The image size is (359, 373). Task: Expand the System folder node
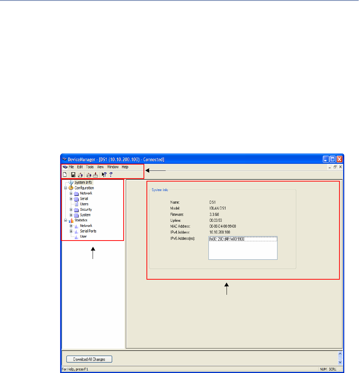click(x=71, y=215)
